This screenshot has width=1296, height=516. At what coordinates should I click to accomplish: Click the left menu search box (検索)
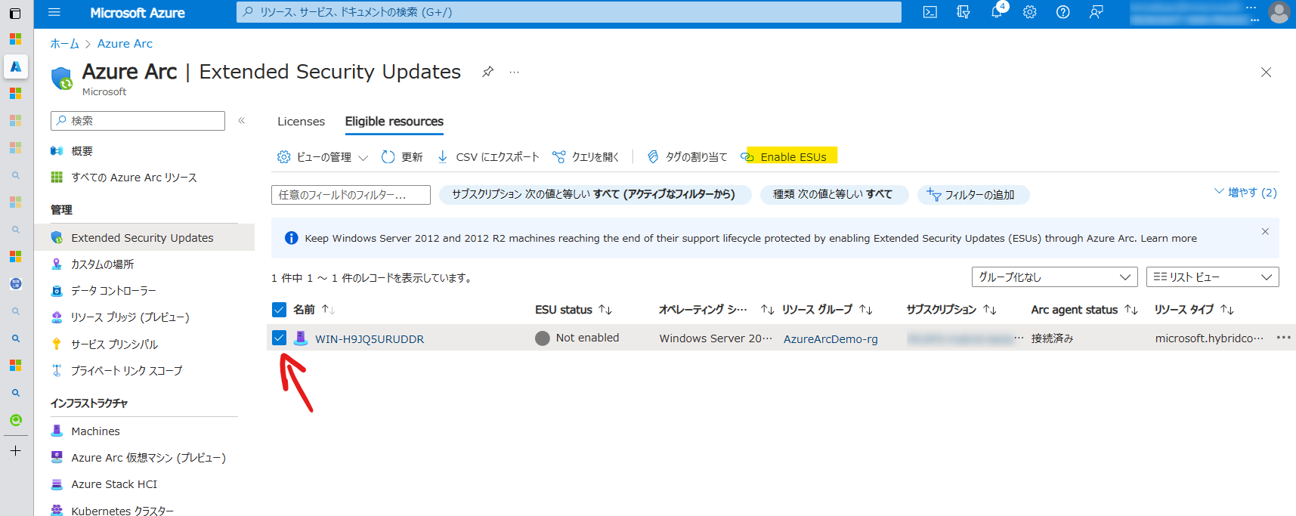(138, 121)
